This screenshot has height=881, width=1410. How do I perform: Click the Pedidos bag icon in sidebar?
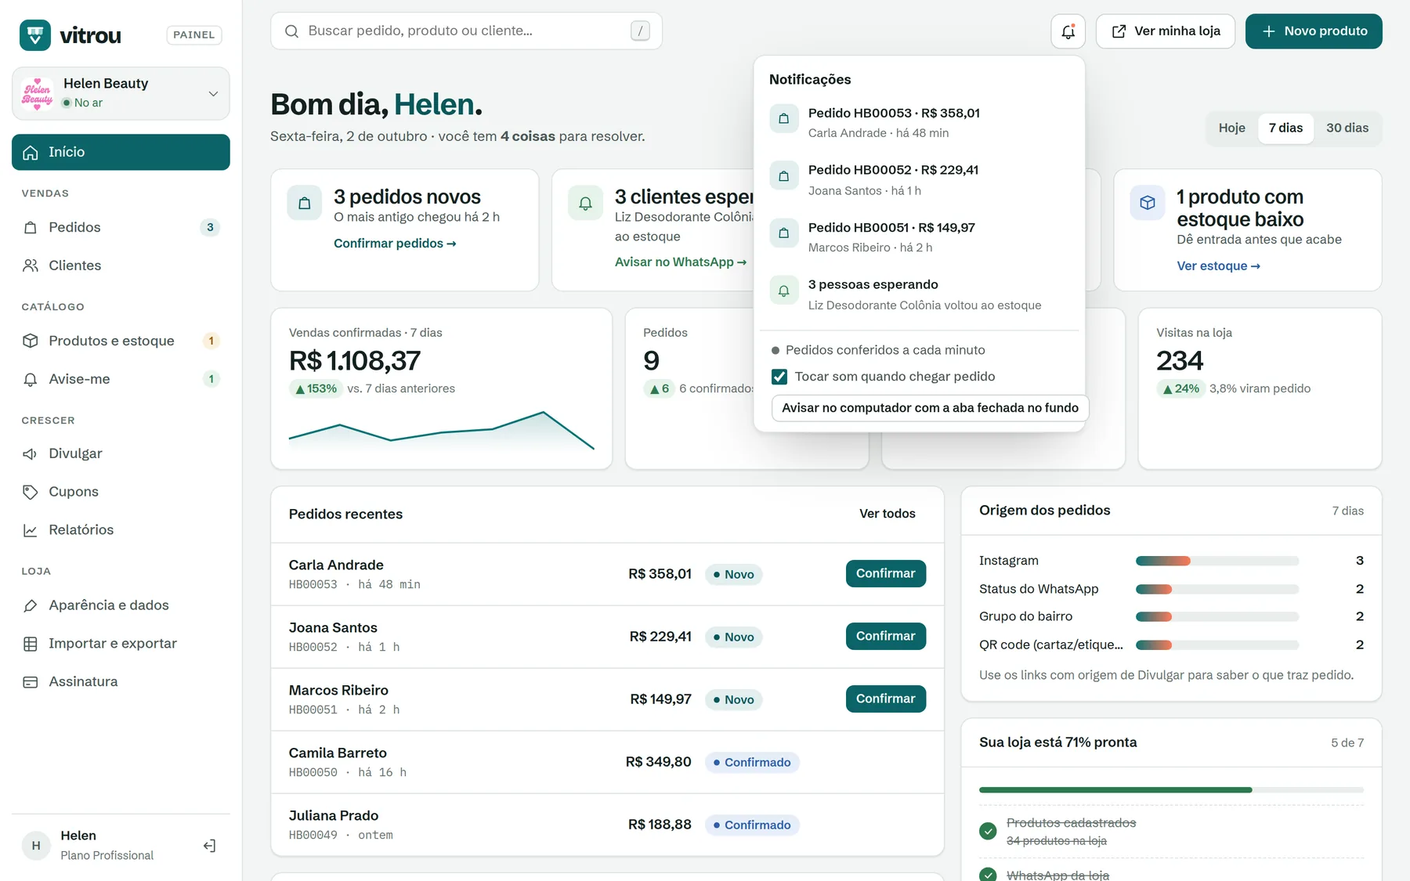[31, 228]
